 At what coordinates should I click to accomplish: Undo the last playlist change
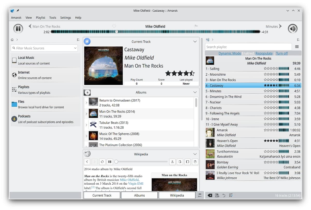click(224, 195)
